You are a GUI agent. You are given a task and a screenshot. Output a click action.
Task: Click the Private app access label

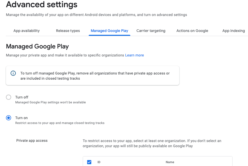pos(32,140)
